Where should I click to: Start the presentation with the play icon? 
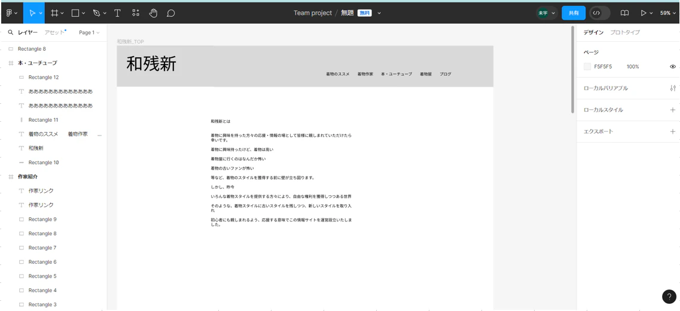644,13
